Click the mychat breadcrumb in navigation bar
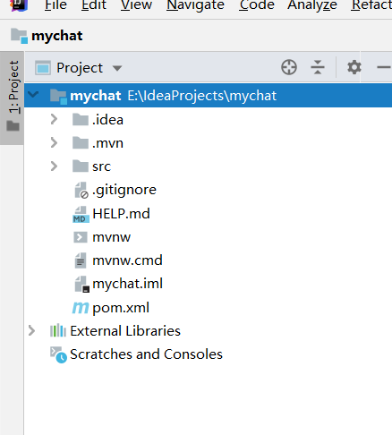The image size is (392, 435). point(56,36)
